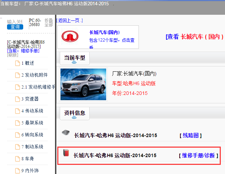Click the document icon next to 2.1 发动机维修手册
Viewport: 225px width, 174px height.
pos(18,87)
